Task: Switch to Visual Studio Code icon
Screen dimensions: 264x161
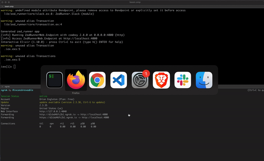Action: coord(119,80)
